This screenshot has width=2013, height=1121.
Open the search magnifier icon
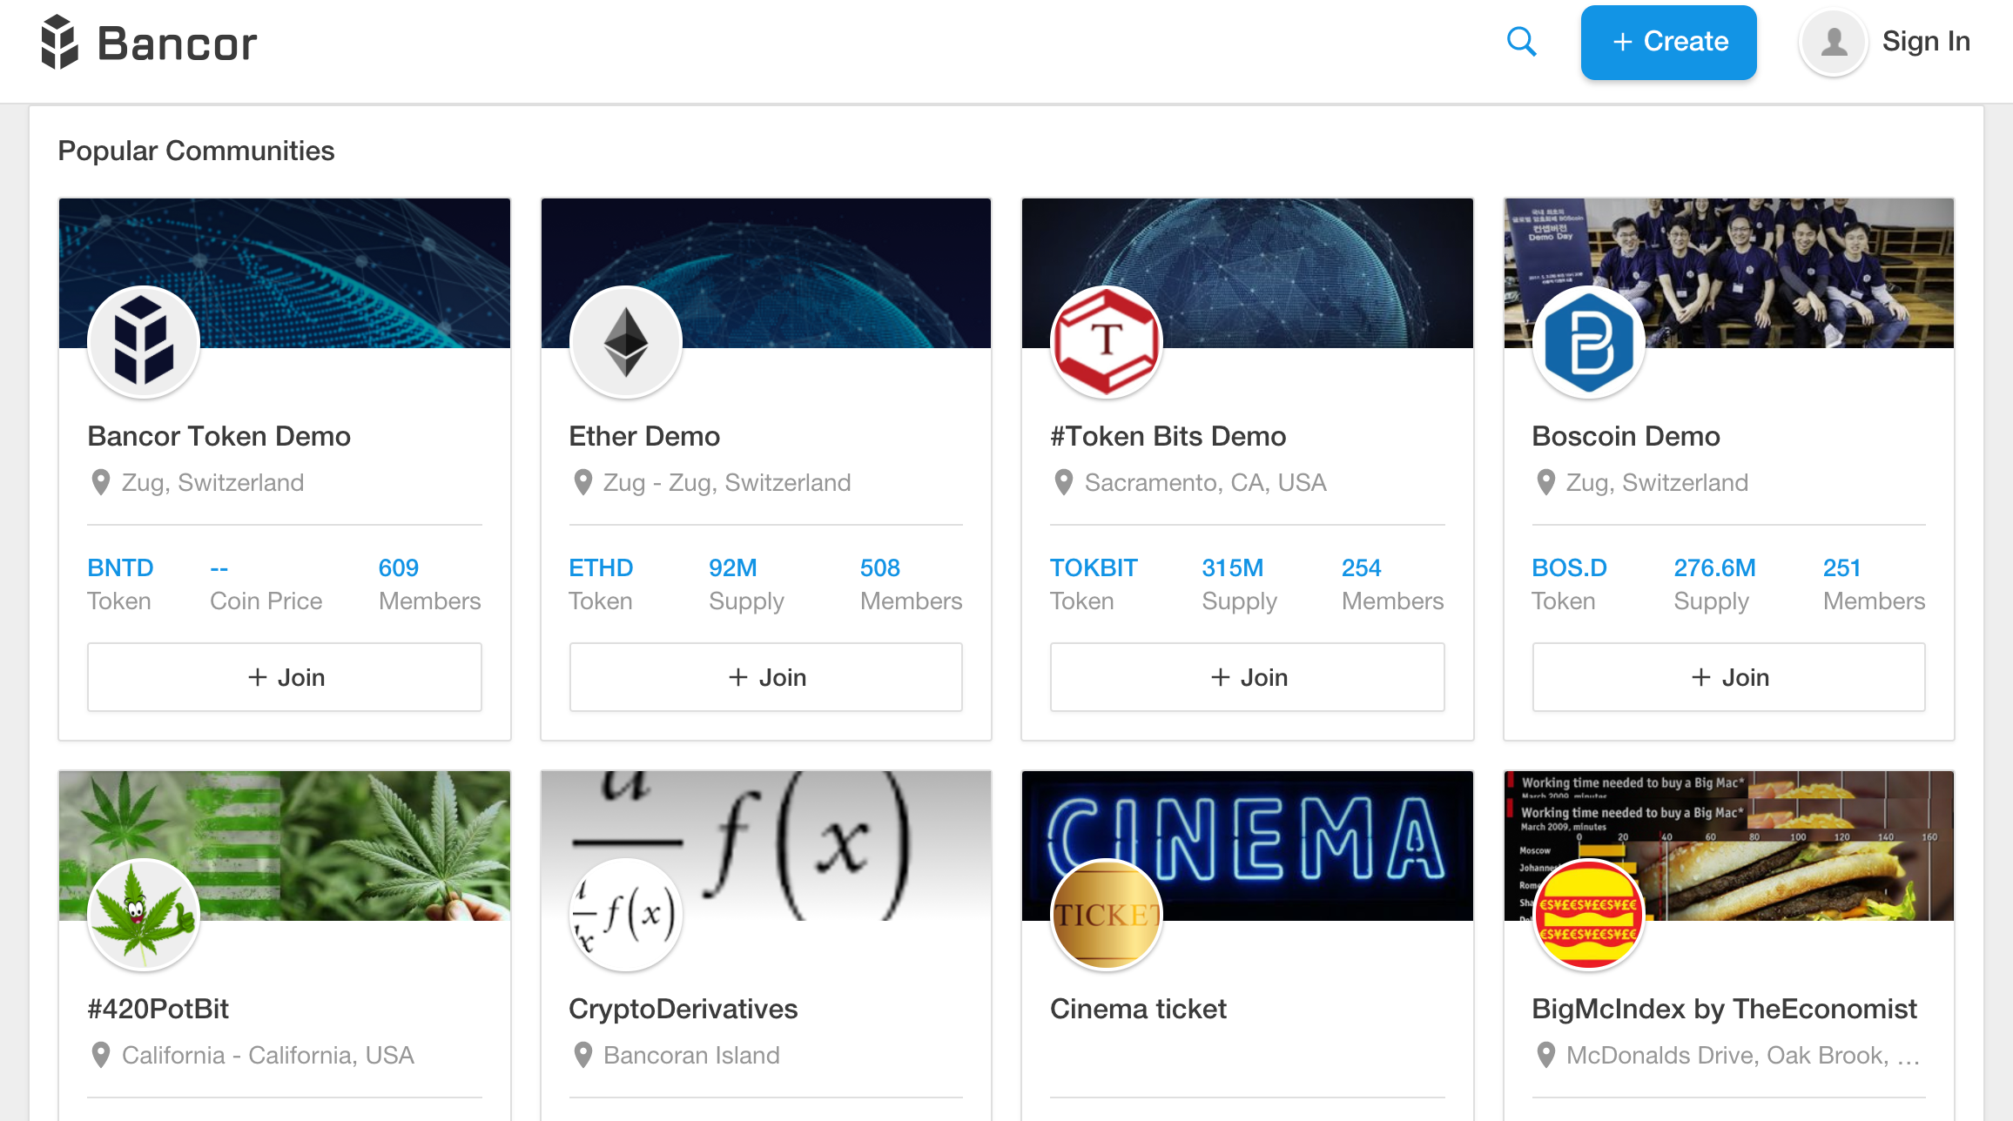coord(1521,42)
